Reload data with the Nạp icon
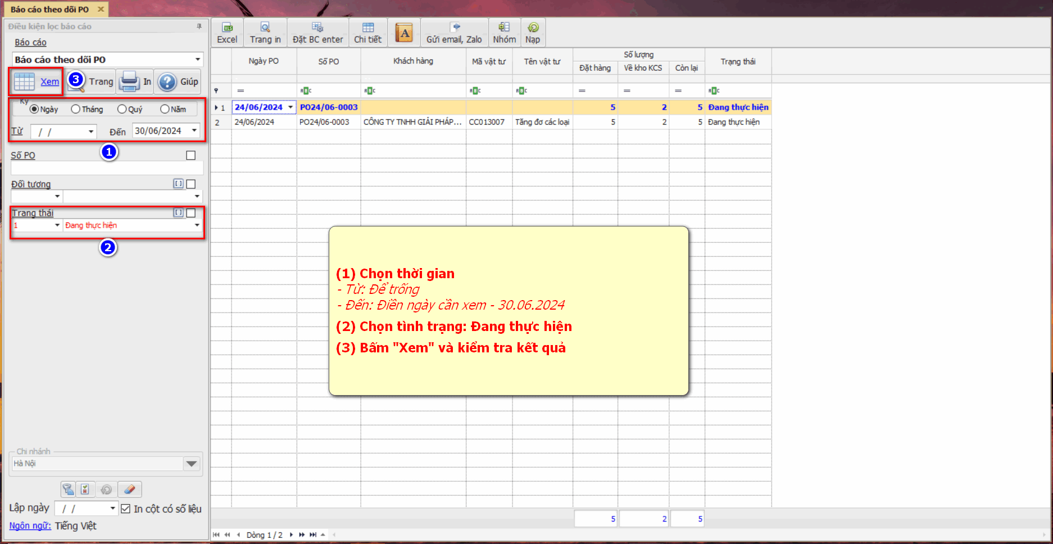This screenshot has height=544, width=1053. pos(533,33)
